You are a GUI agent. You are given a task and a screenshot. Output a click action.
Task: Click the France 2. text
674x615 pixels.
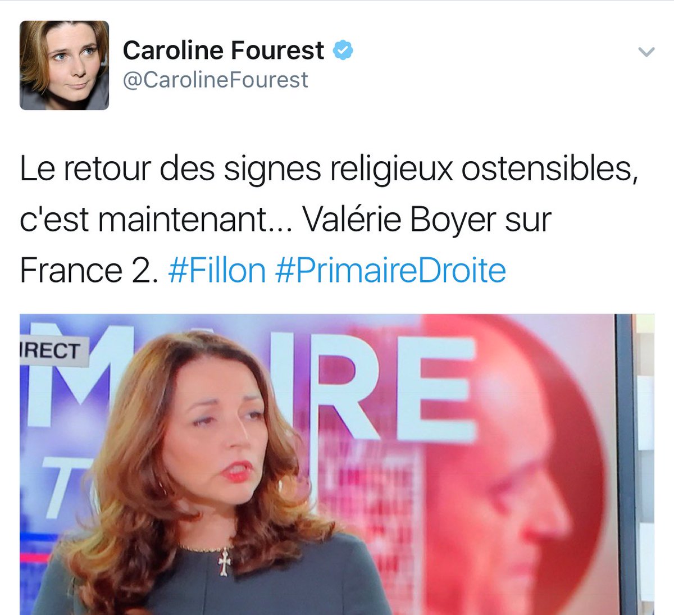(x=86, y=270)
